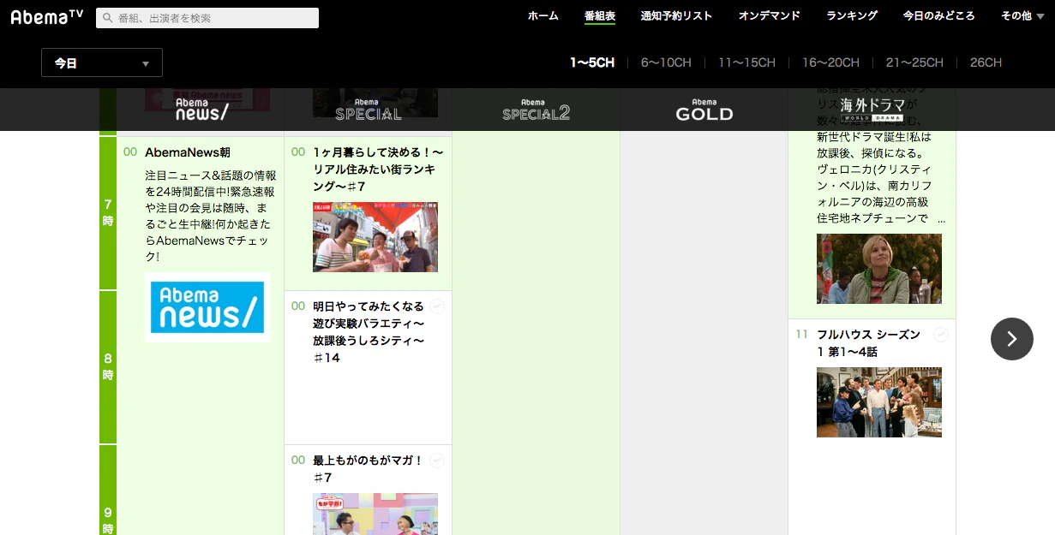1055x535 pixels.
Task: Click the Abema news thumbnail in AbemaNews朝
Action: [207, 307]
